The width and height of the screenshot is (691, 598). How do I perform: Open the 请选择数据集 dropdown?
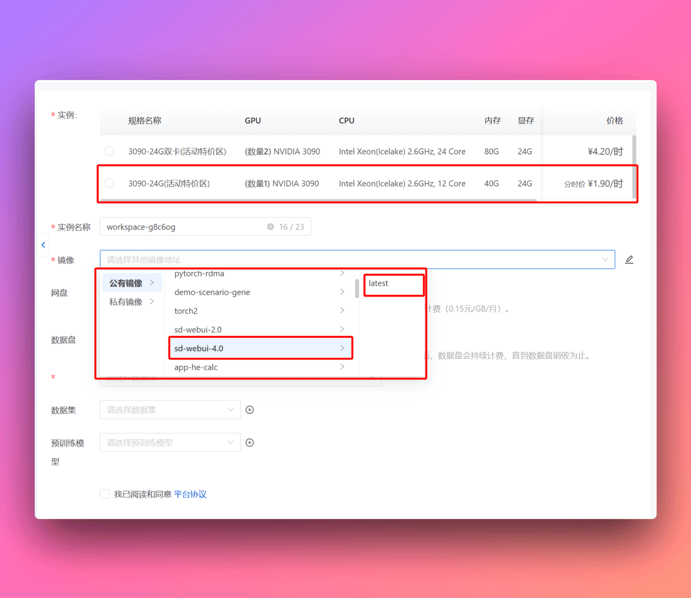click(170, 410)
